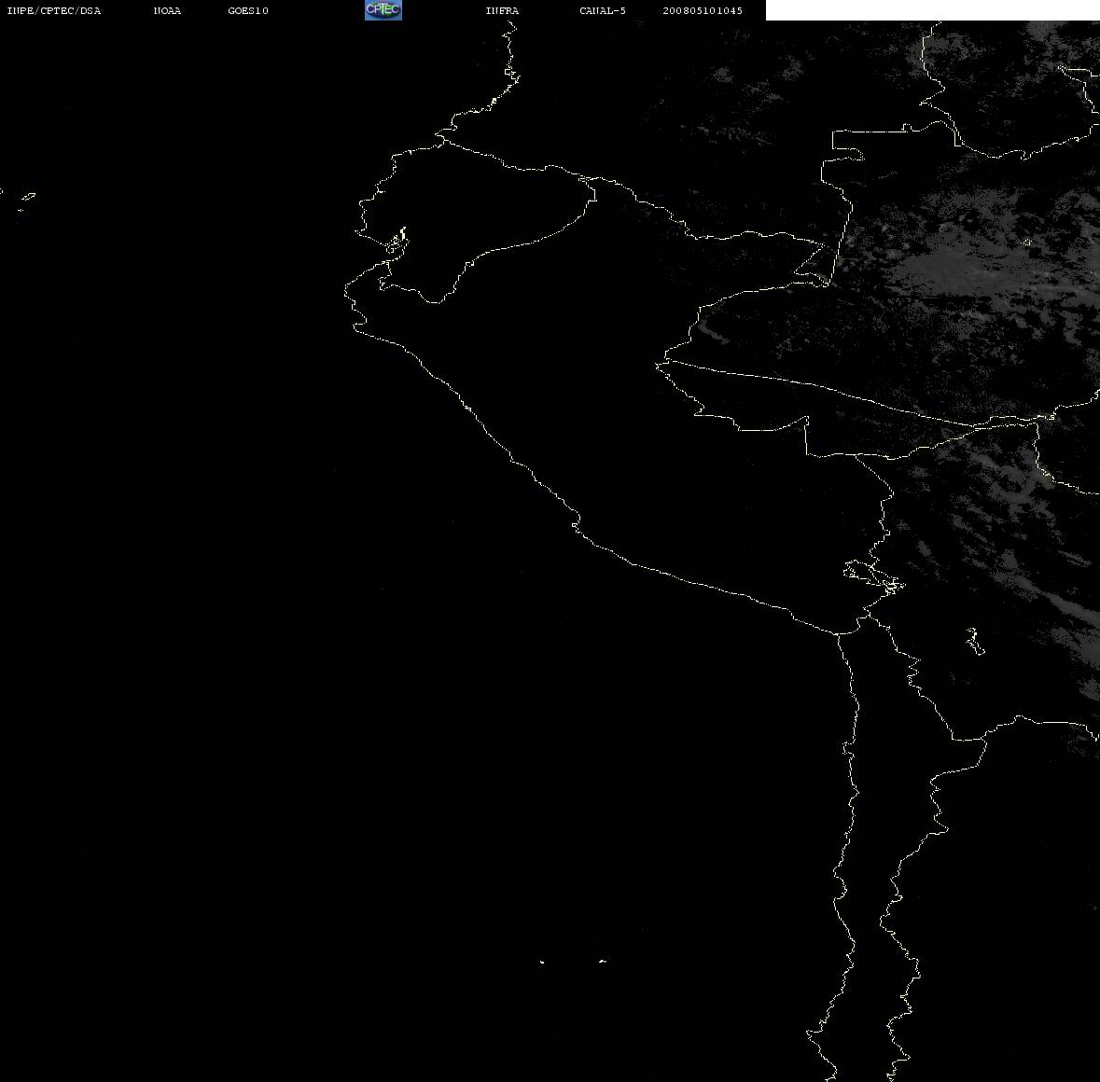The image size is (1100, 1082).
Task: Click the INPE/CPTEC/DSA header label
Action: (x=54, y=10)
